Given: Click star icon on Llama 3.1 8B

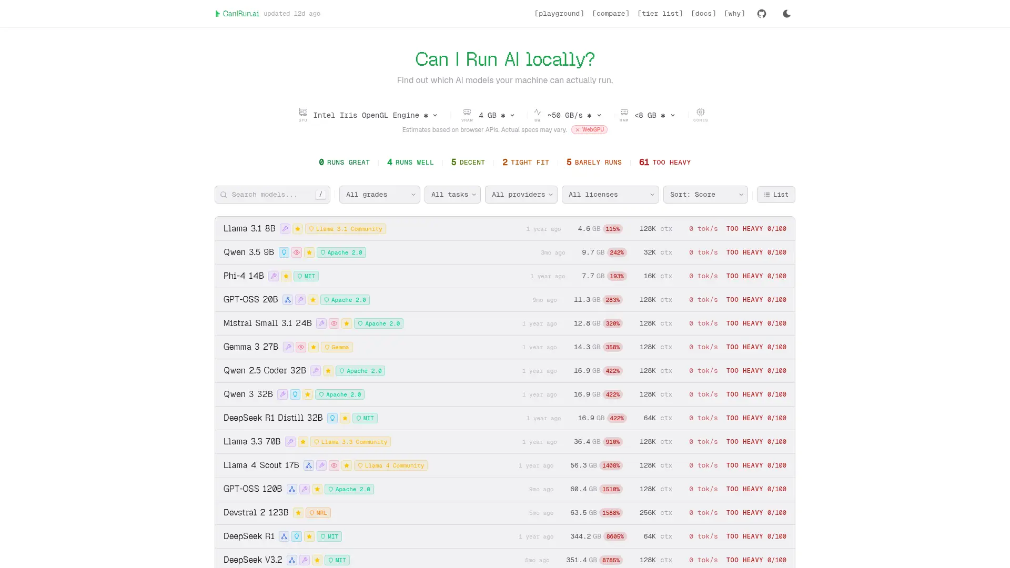Looking at the screenshot, I should pyautogui.click(x=298, y=229).
